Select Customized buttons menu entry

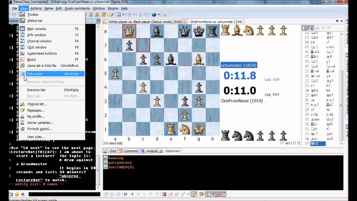(x=52, y=53)
